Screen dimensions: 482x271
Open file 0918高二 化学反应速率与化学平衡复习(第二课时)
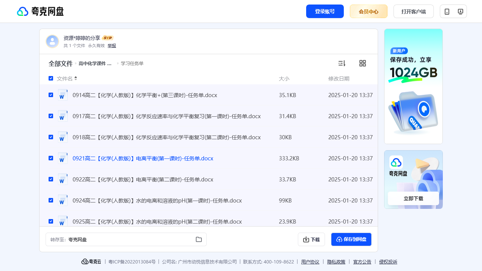(x=166, y=137)
